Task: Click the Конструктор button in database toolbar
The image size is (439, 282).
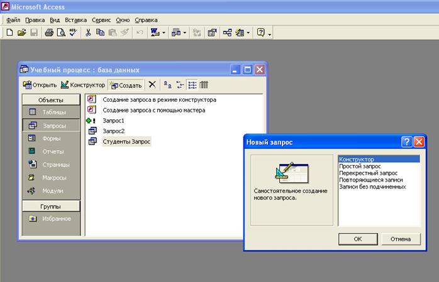Action: coord(83,85)
